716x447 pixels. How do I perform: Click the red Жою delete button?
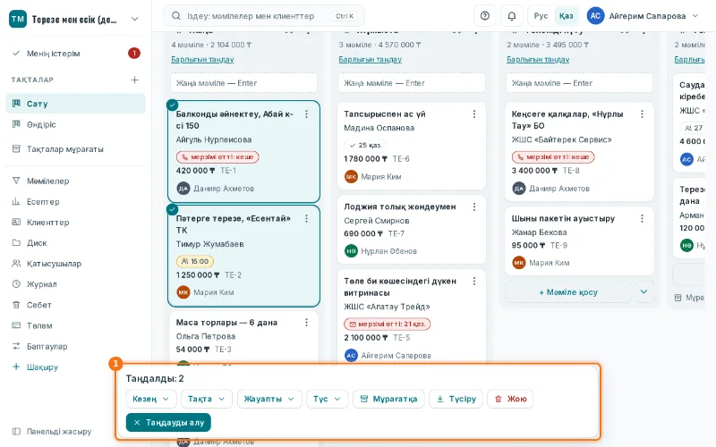tap(510, 399)
